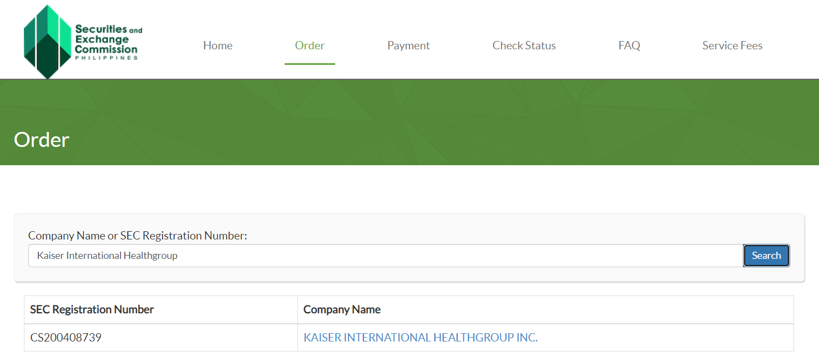Click the white Order page heading
819x362 pixels.
pos(42,140)
